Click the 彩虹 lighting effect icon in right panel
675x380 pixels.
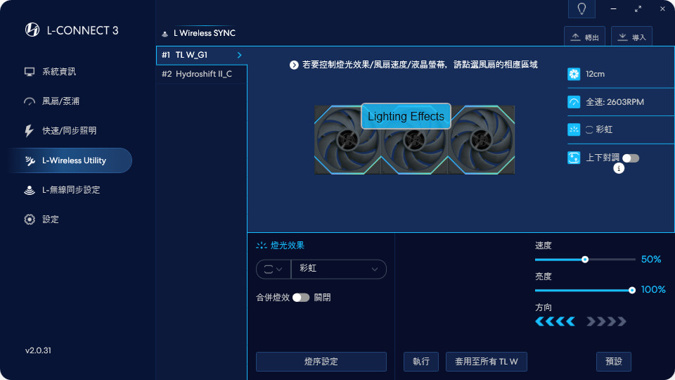[x=574, y=129]
